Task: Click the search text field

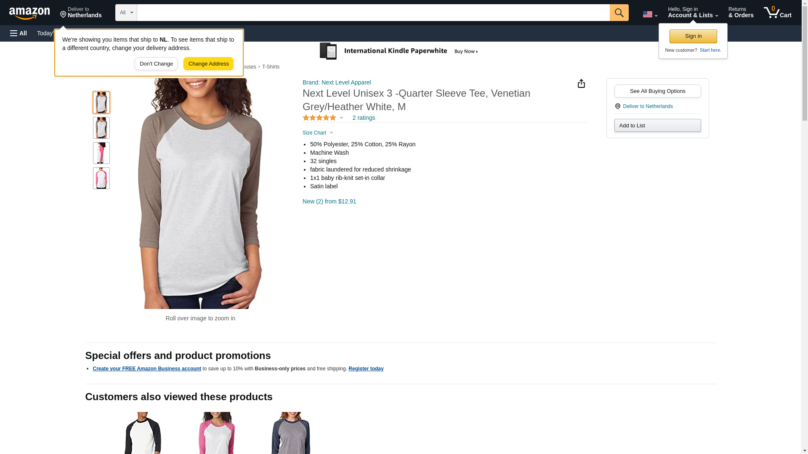Action: pyautogui.click(x=373, y=13)
